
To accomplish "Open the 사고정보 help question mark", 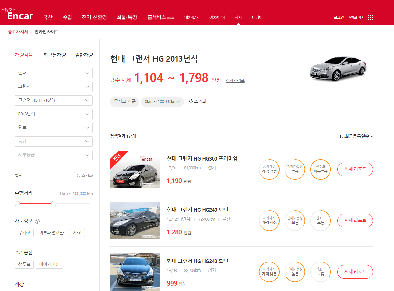I will coord(37,221).
